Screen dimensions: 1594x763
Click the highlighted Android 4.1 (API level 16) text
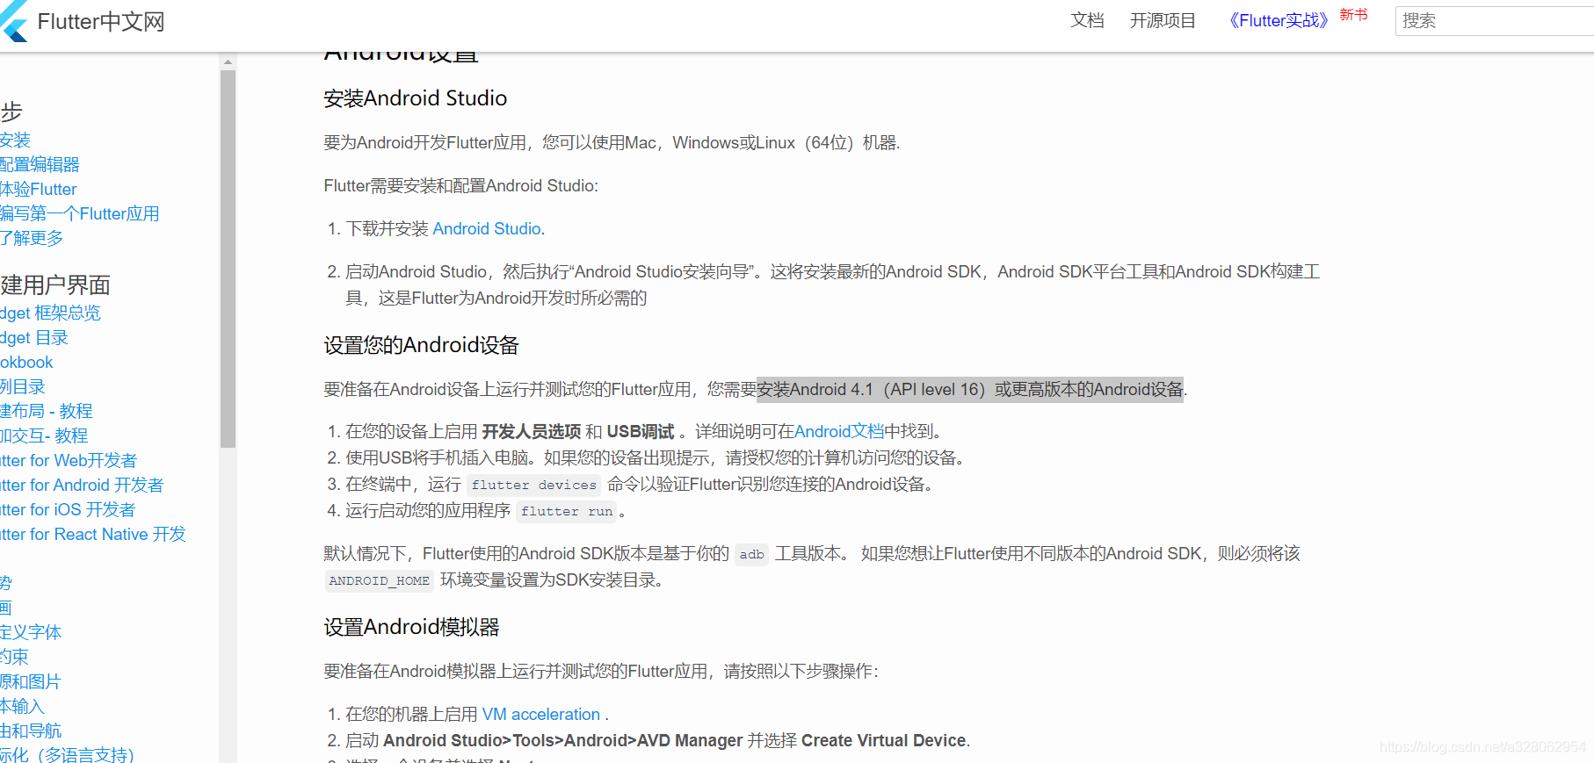970,389
